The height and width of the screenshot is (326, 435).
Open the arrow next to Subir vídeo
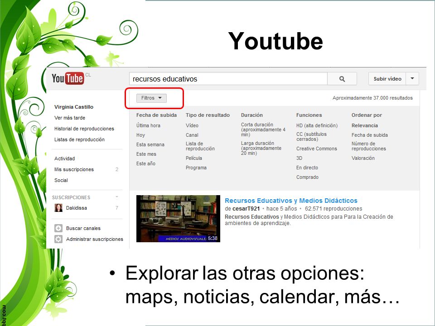412,79
